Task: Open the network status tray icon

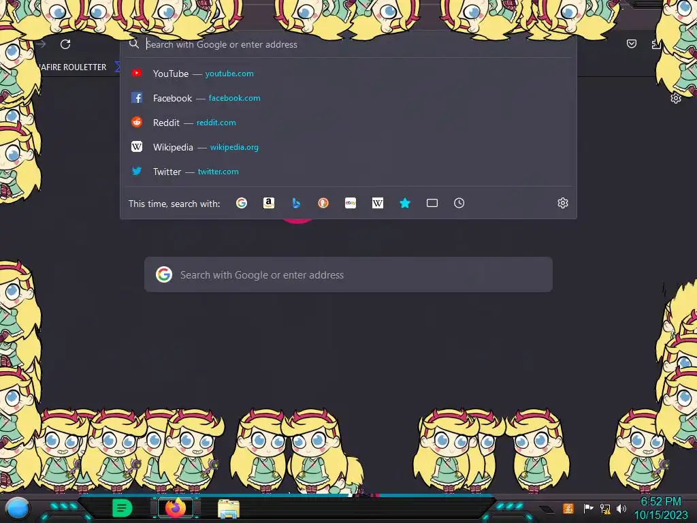Action: 605,508
